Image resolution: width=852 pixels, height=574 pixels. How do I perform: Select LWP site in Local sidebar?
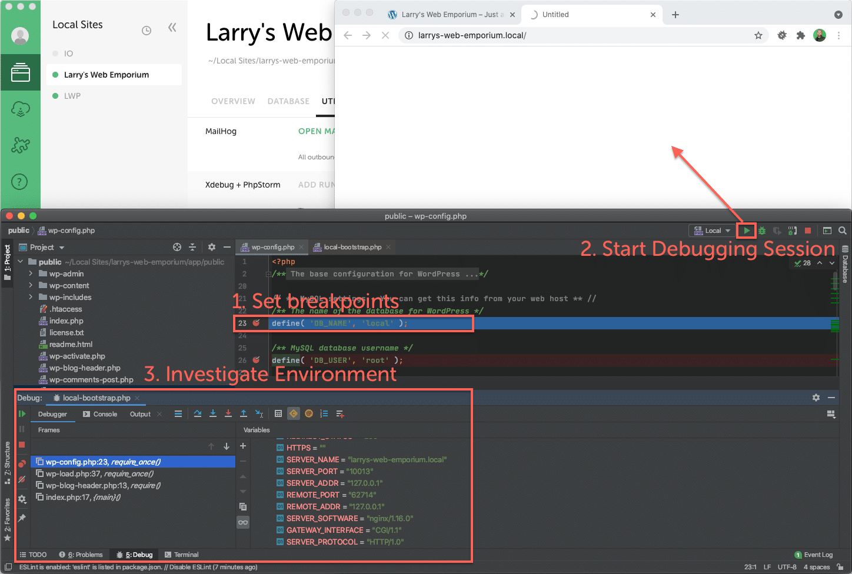(72, 96)
